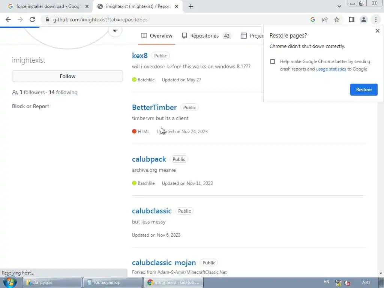The width and height of the screenshot is (384, 288).
Task: Close the 'force installer download' tab
Action: pos(87,7)
